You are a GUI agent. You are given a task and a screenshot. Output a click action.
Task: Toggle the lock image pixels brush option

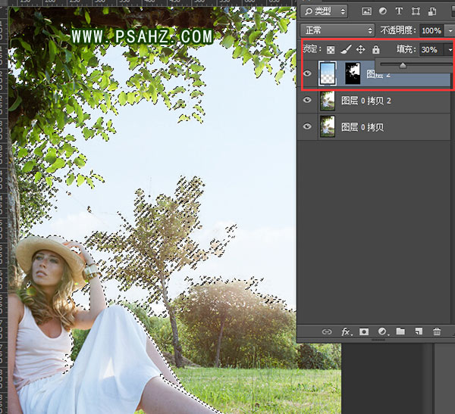pyautogui.click(x=346, y=49)
